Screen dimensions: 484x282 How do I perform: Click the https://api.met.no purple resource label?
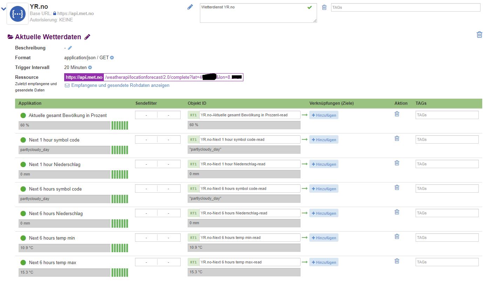click(x=84, y=77)
